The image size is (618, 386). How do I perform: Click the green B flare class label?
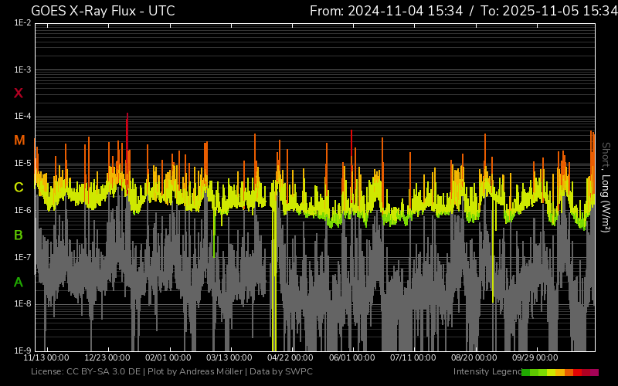pyautogui.click(x=19, y=235)
